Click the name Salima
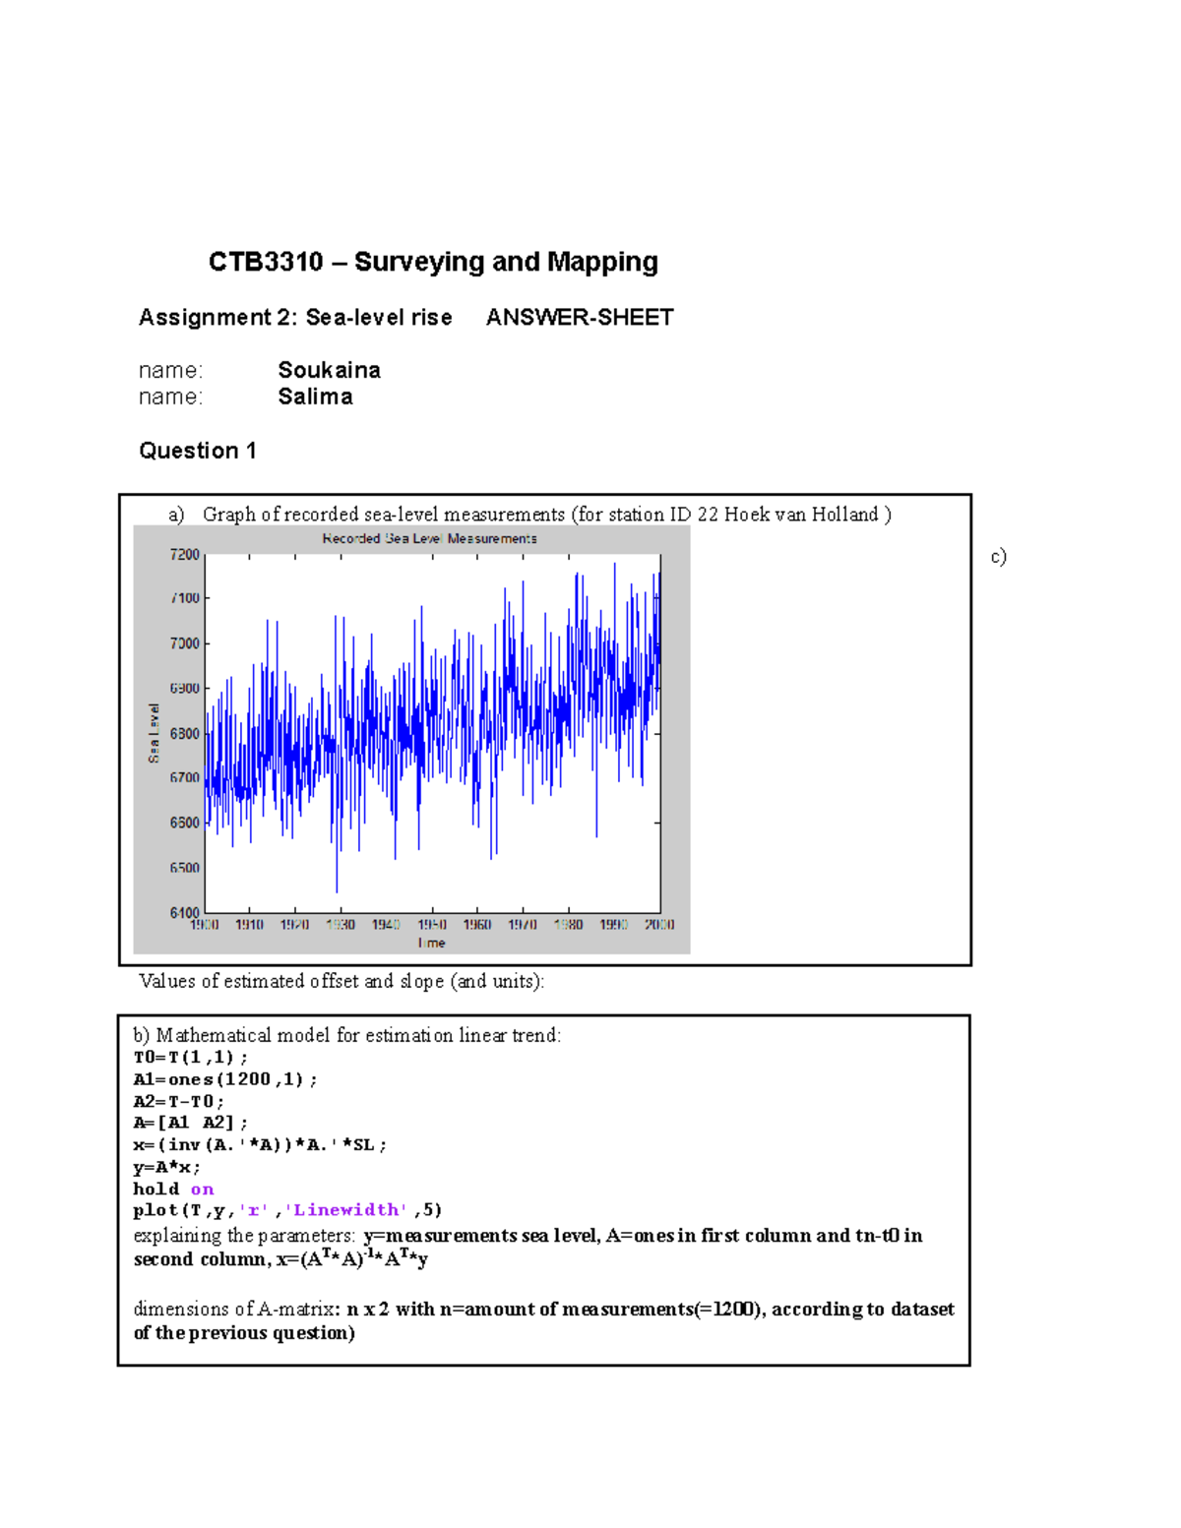This screenshot has height=1528, width=1181. (315, 397)
